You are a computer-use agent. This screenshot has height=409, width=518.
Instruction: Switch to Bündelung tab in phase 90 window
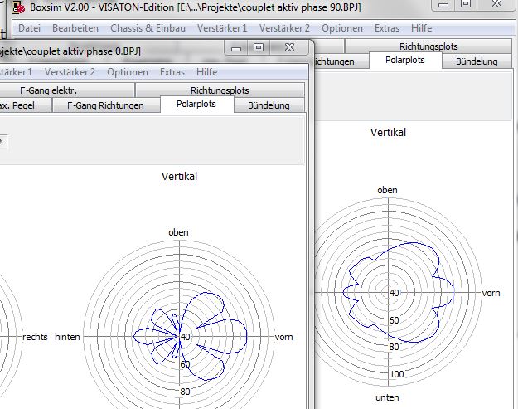(477, 61)
